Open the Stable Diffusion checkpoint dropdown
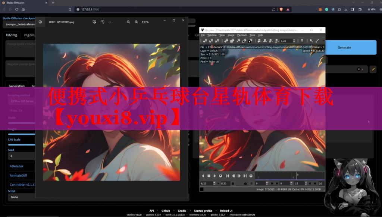 (19, 24)
